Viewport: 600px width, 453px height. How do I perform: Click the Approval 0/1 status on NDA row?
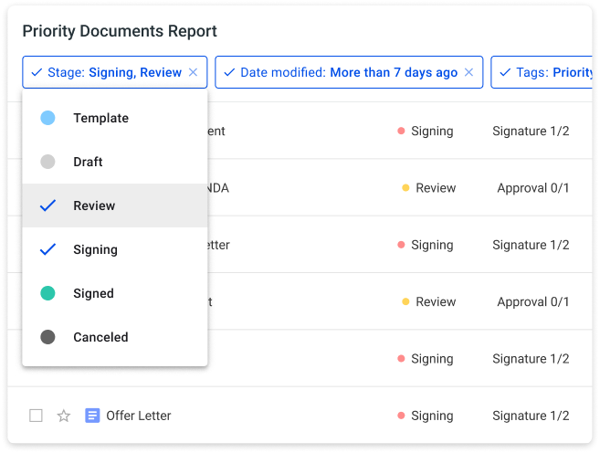pyautogui.click(x=533, y=188)
